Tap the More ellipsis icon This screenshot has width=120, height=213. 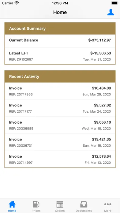tap(108, 204)
